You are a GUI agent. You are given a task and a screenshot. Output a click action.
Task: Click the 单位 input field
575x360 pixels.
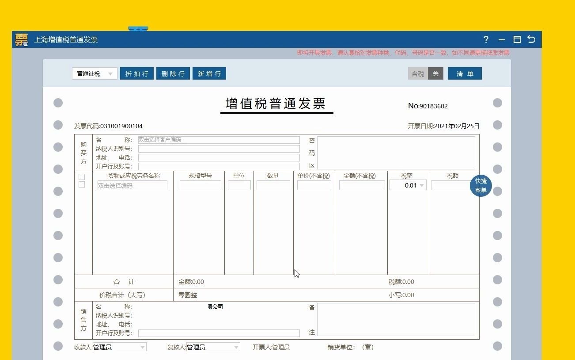(239, 185)
